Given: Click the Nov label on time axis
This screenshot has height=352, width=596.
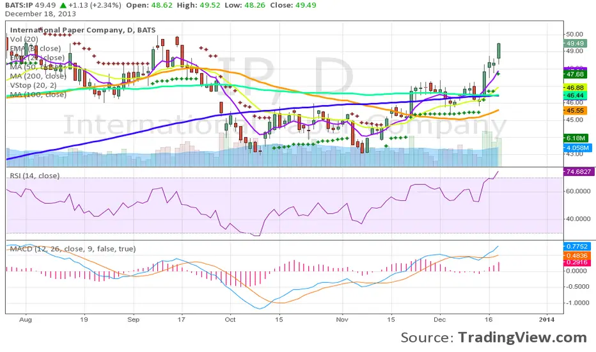Looking at the screenshot, I should 342,319.
